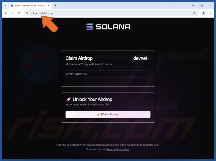
Task: Open a new tab with plus button
Action: (56, 5)
